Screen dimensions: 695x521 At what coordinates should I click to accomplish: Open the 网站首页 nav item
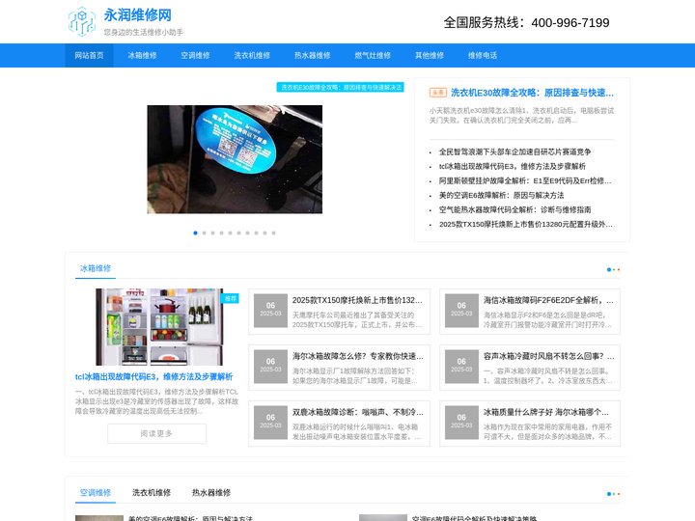[89, 55]
